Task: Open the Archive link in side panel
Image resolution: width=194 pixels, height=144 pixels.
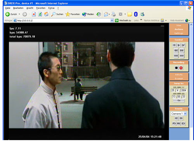Action: 179,29
